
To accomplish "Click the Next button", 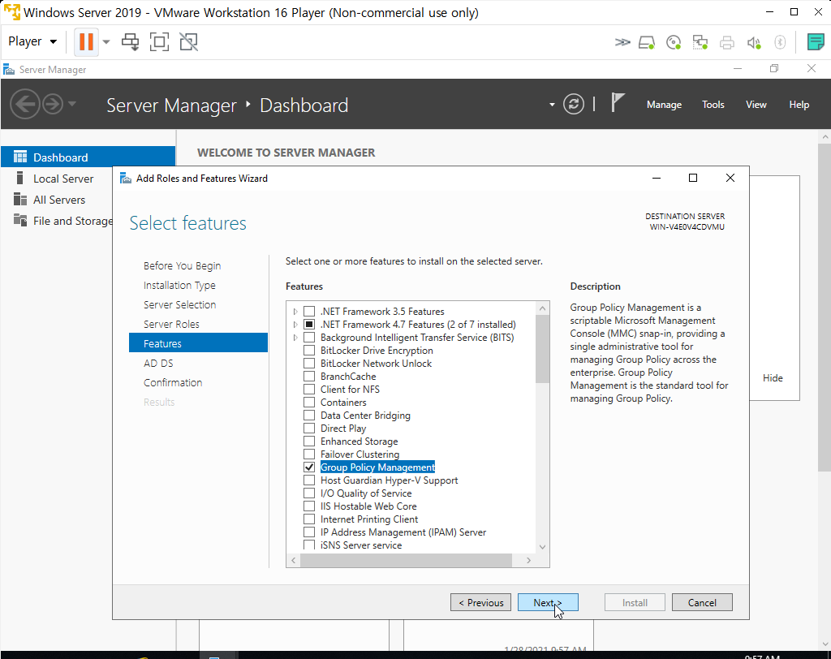I will 548,602.
